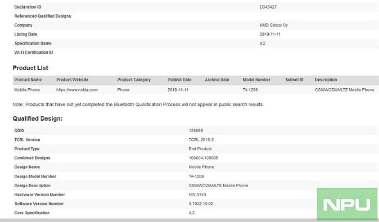Click the Subset ID column header
The height and width of the screenshot is (222, 379).
tap(295, 80)
